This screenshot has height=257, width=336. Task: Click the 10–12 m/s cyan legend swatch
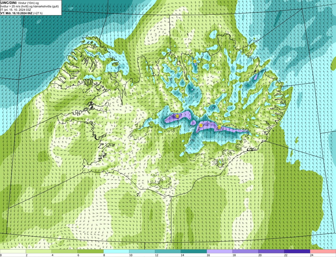pyautogui.click(x=142, y=251)
